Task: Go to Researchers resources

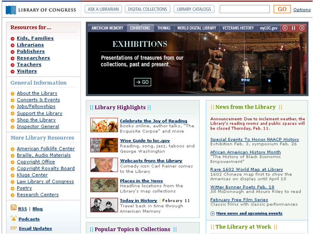Action: point(33,58)
